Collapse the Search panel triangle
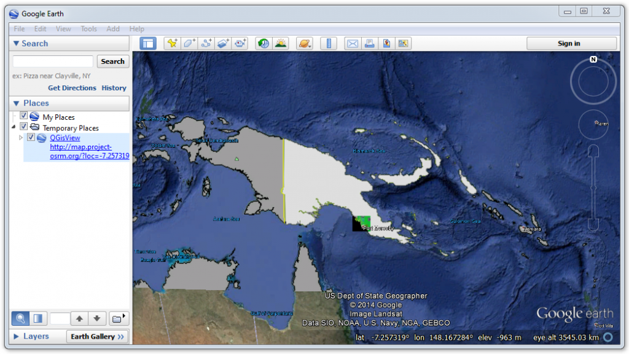Viewport: 629px width, 354px height. (16, 44)
